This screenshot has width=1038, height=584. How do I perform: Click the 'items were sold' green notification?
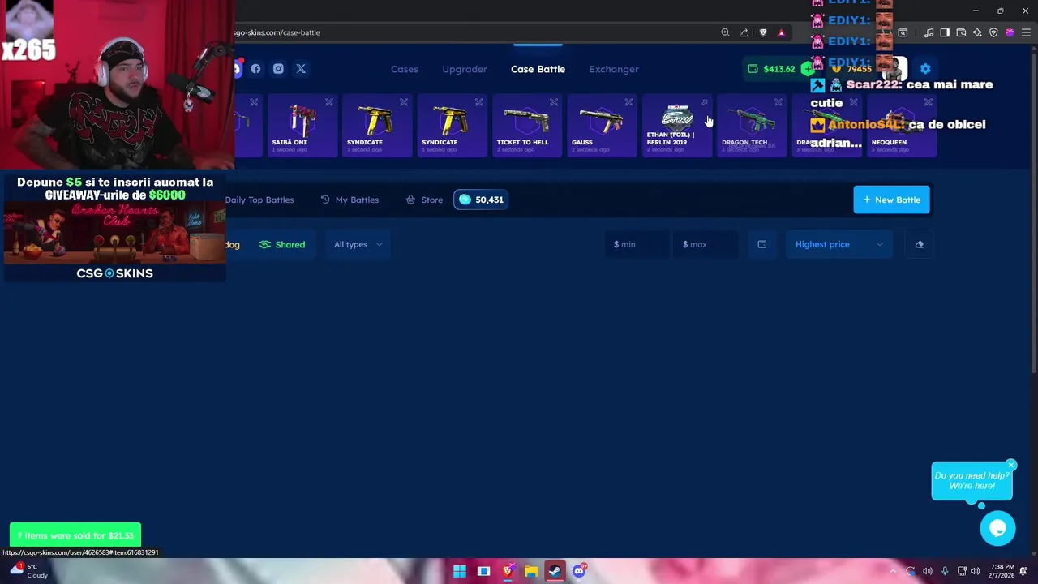click(x=75, y=535)
